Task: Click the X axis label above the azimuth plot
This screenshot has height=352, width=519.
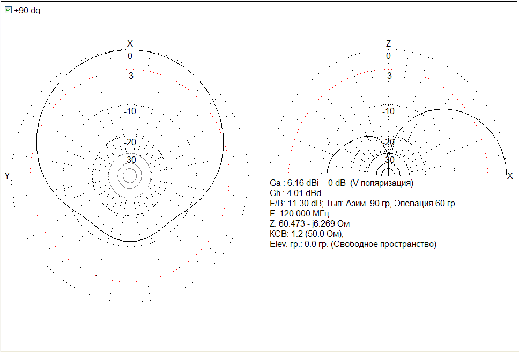Action: click(x=130, y=44)
